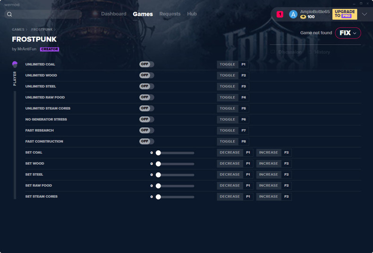Click the AmpleBottle65 username text
This screenshot has height=253, width=373.
click(x=315, y=12)
